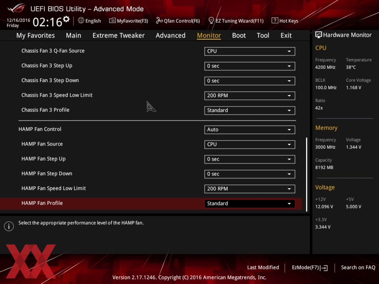Click Core Voltage value 1.168 V

(x=354, y=87)
